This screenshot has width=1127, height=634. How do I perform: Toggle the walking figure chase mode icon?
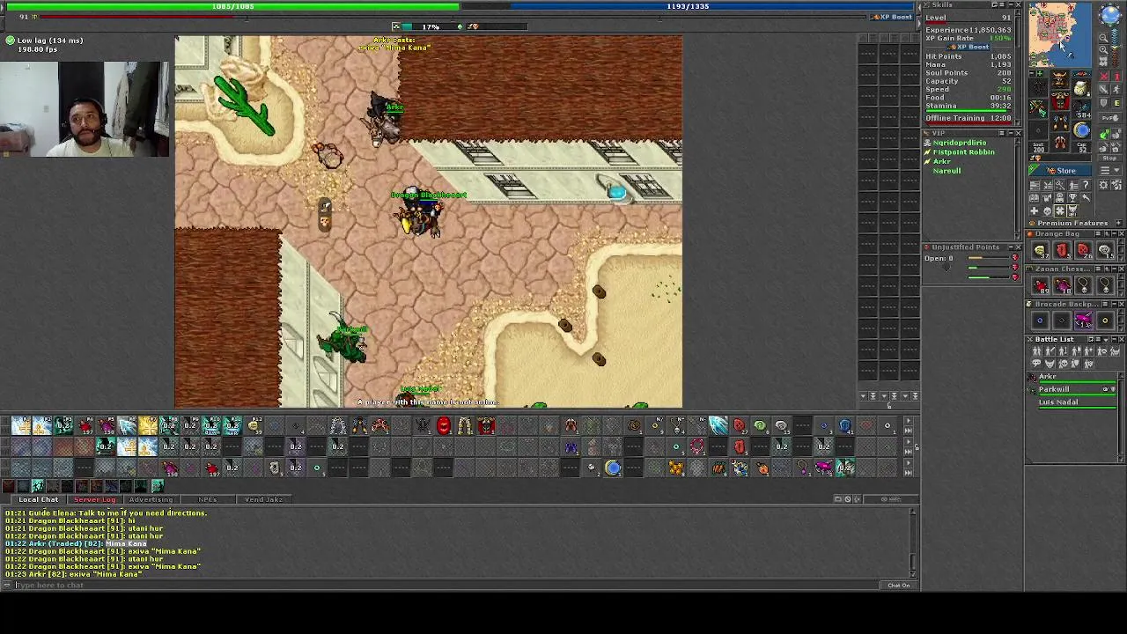[x=1116, y=89]
